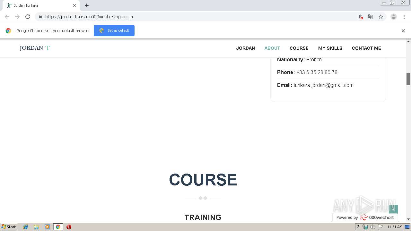Open the Powered by 000webhost banner

[x=365, y=217]
